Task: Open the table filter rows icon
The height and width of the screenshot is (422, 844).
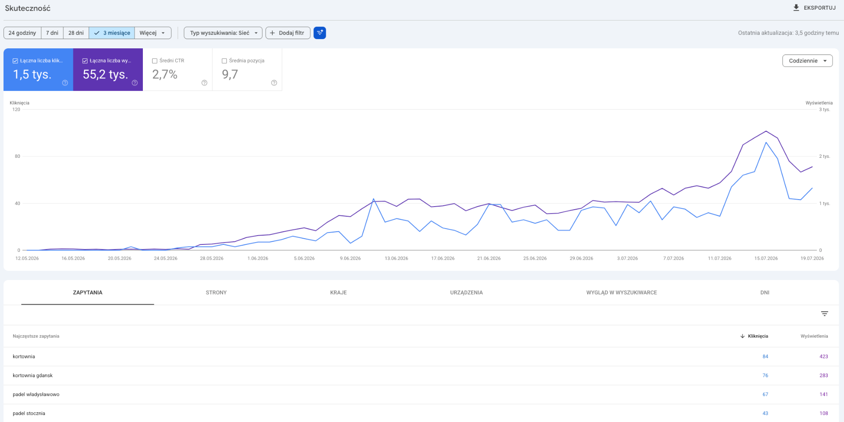Action: (825, 314)
